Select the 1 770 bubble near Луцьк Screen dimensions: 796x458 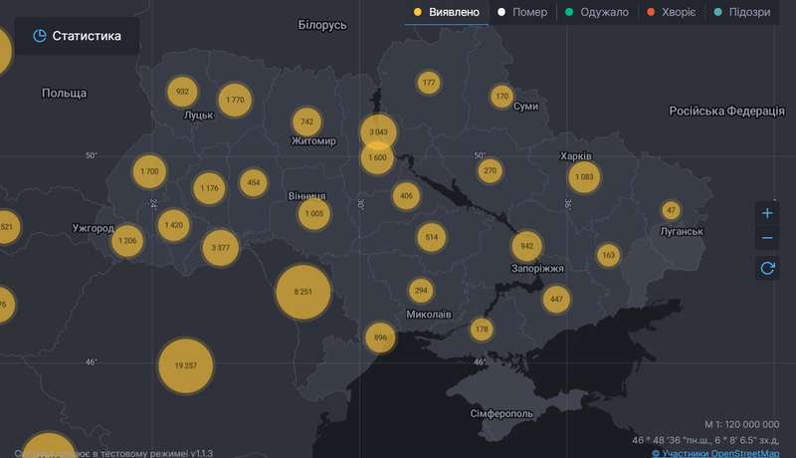[235, 100]
